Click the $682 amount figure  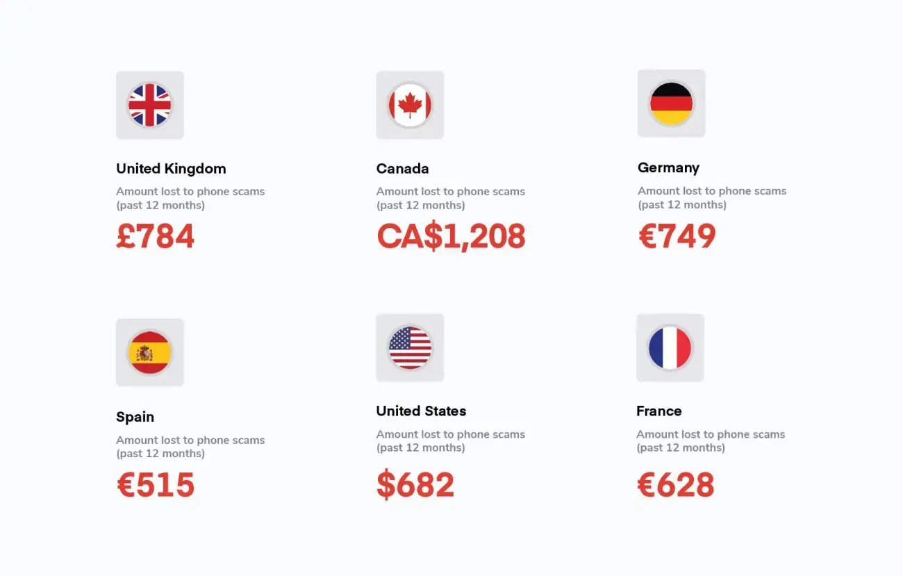(415, 484)
